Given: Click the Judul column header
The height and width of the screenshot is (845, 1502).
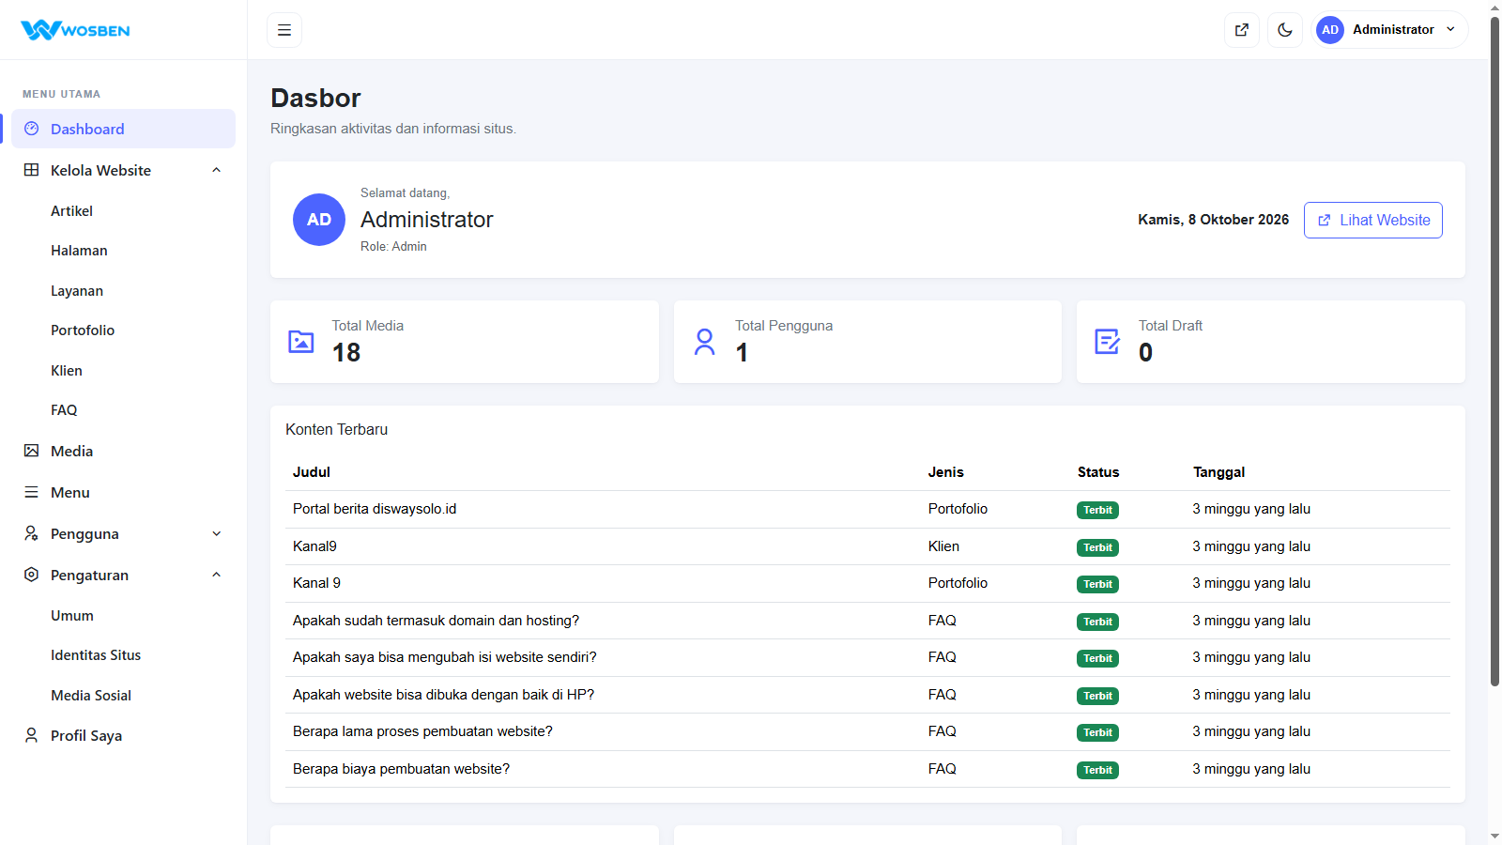Looking at the screenshot, I should [x=312, y=472].
